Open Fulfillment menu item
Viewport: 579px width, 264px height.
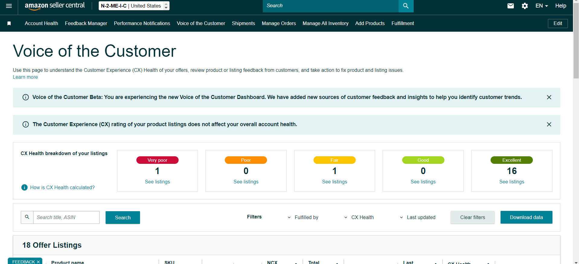tap(403, 23)
